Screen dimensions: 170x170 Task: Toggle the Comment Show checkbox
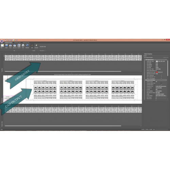point(161,85)
